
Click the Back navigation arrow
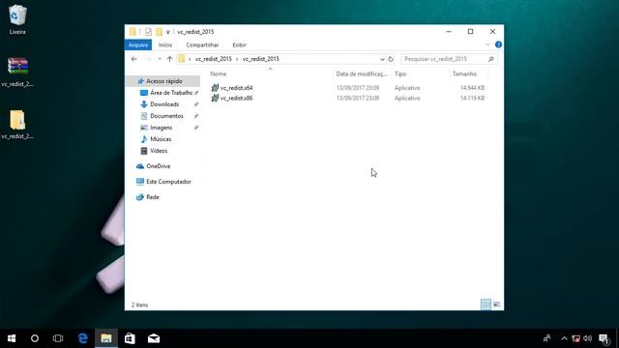point(134,59)
